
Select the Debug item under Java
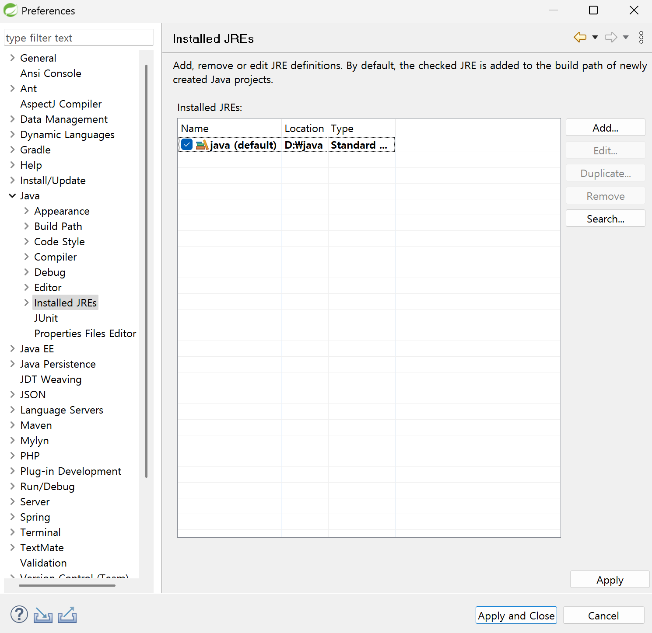pyautogui.click(x=50, y=272)
